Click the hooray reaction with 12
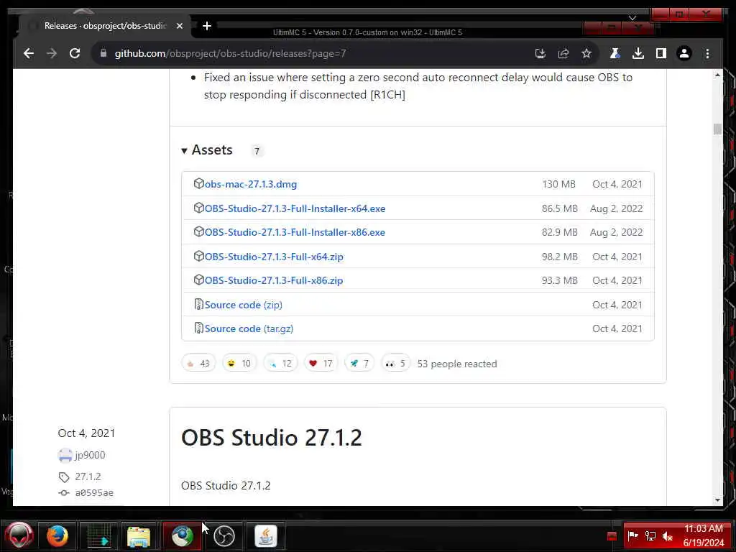This screenshot has width=736, height=552. tap(281, 363)
